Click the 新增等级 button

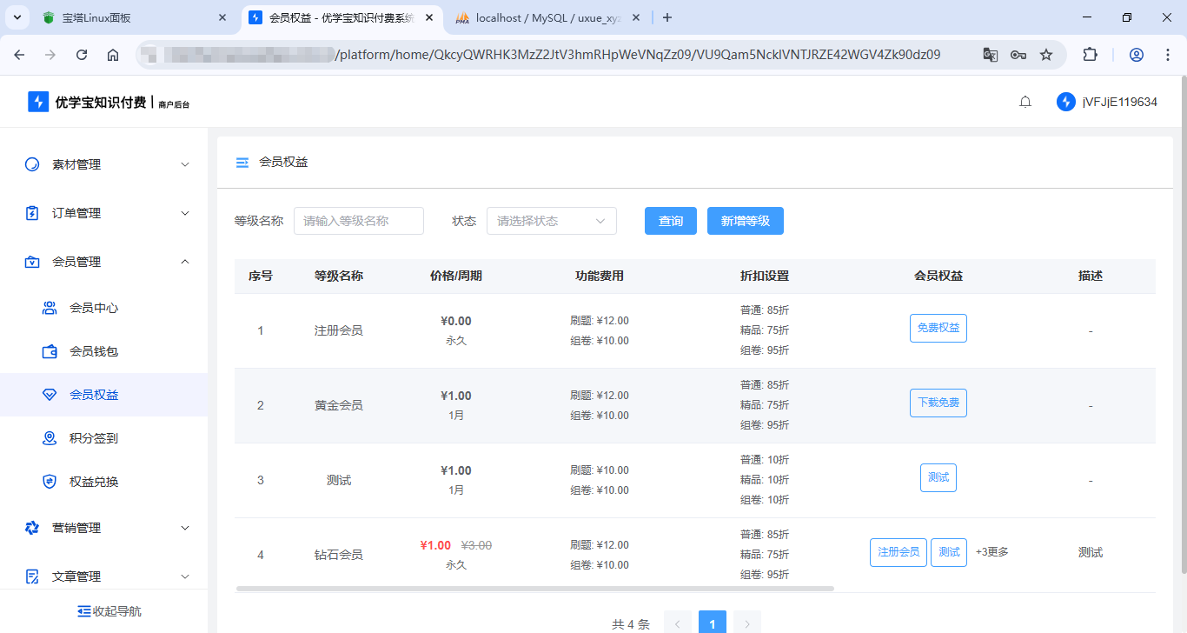(x=745, y=221)
